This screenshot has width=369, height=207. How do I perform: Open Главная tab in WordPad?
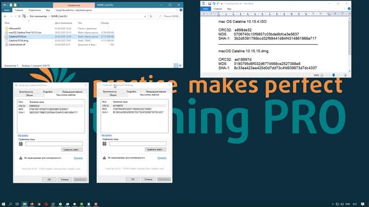218,9
